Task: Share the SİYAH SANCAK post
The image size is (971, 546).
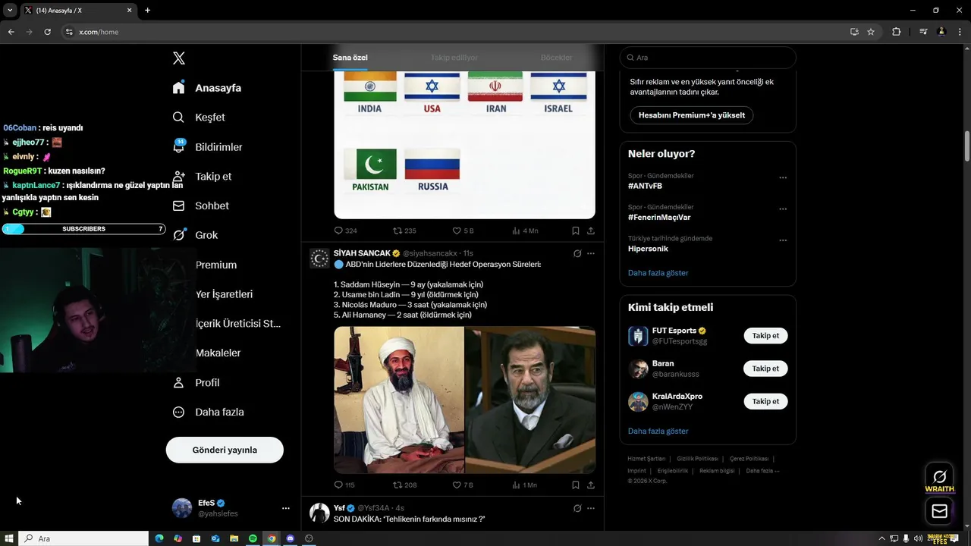Action: [x=591, y=485]
